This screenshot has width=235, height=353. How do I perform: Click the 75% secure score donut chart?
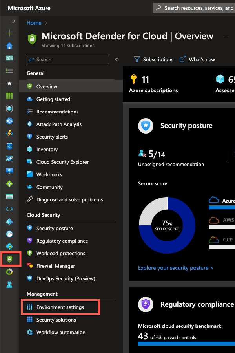point(167,225)
